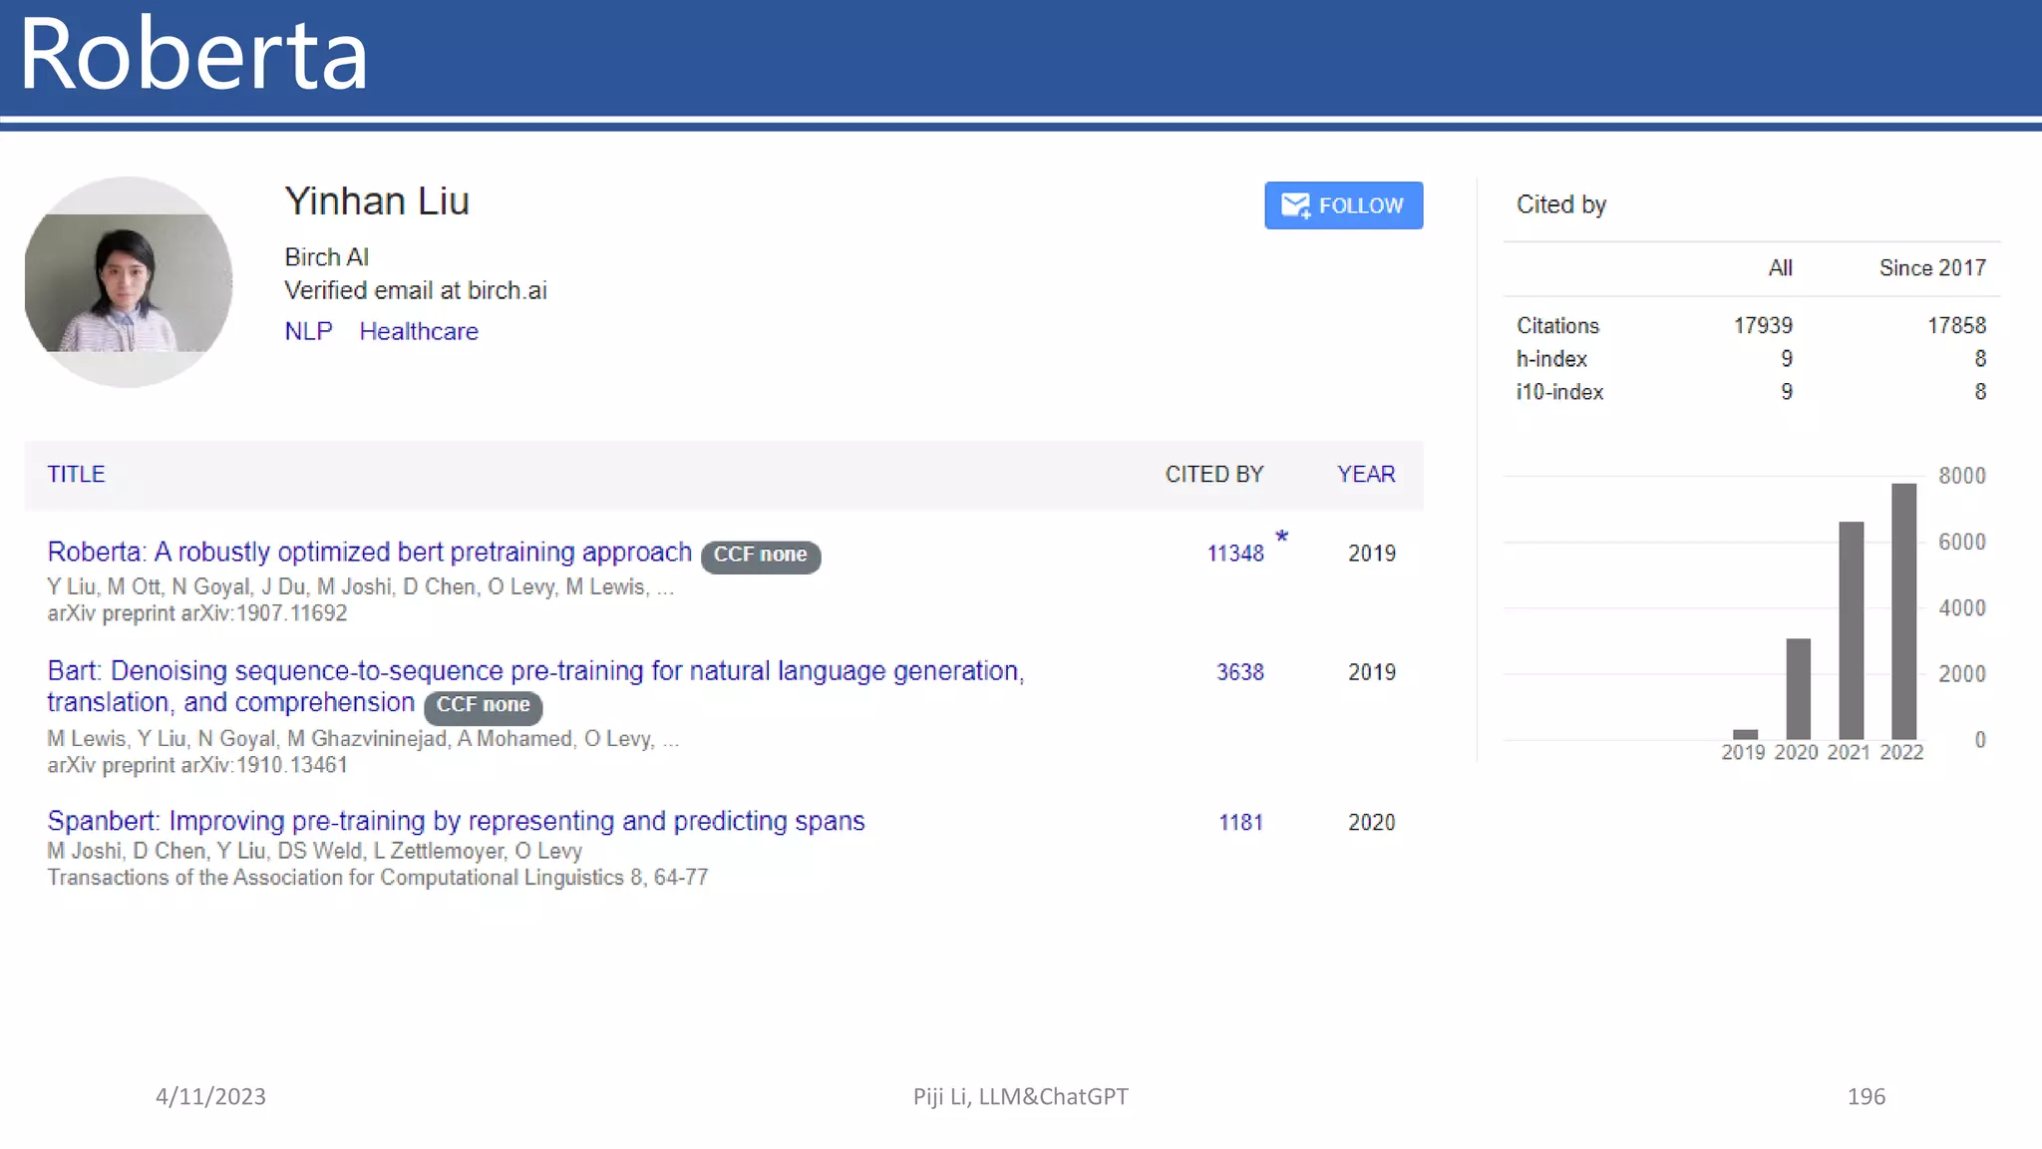Screen dimensions: 2042x1149
Task: Click the FOLLOW button
Action: [x=1343, y=205]
